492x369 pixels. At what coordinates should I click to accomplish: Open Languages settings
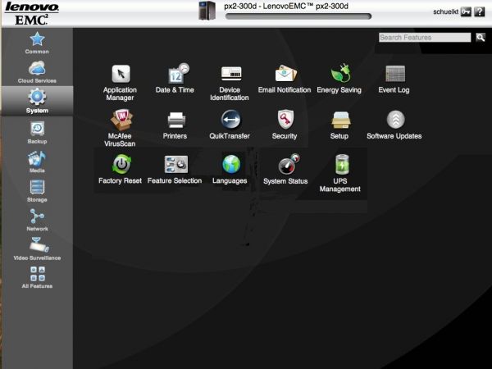click(x=230, y=169)
